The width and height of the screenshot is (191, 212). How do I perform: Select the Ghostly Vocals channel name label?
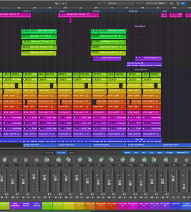coord(26,206)
